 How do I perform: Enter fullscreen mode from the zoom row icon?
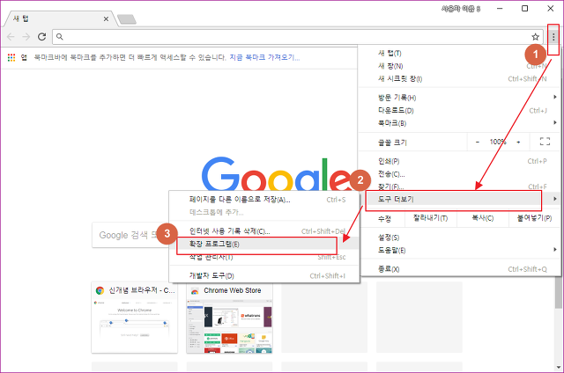(545, 142)
